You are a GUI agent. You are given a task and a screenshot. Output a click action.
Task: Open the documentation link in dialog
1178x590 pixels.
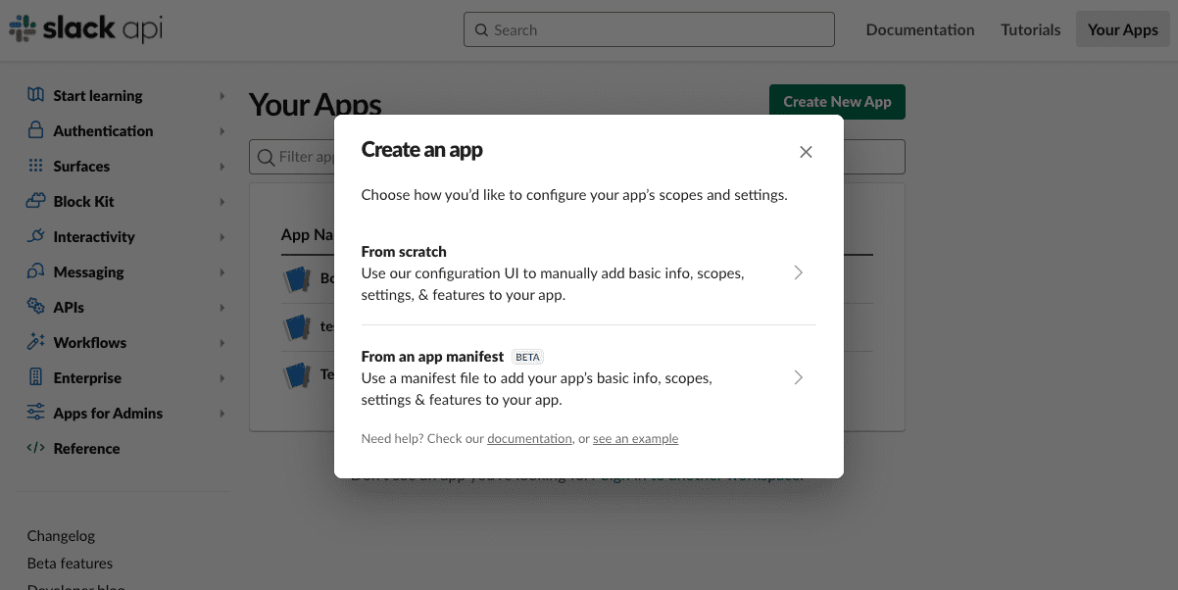click(x=529, y=439)
